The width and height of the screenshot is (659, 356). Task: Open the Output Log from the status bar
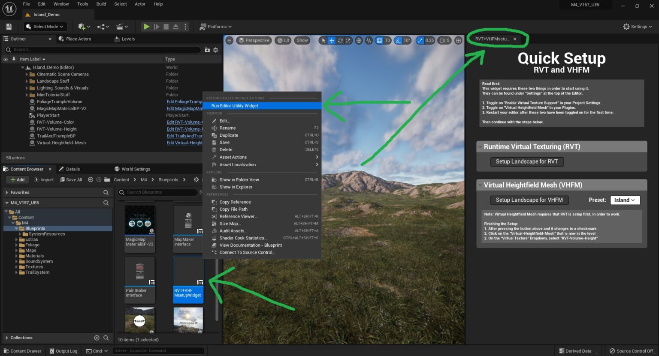coord(63,350)
